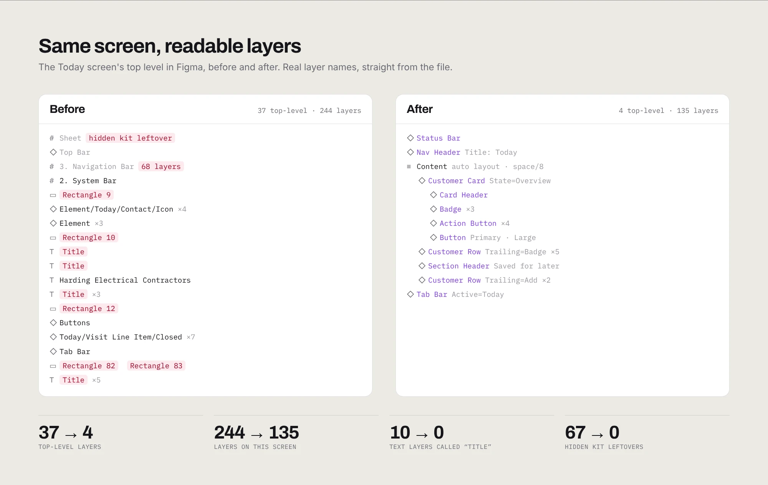Select the Harding Electrical Contractors text layer
768x485 pixels.
pyautogui.click(x=125, y=280)
